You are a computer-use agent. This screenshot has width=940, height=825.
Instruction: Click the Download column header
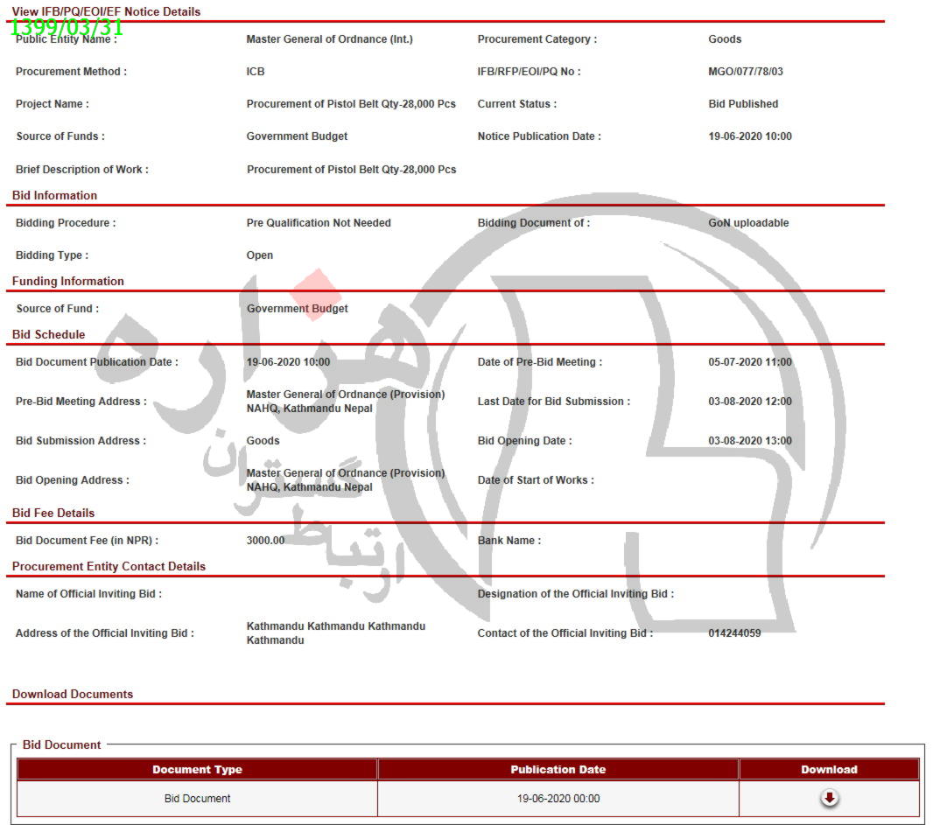coord(829,770)
